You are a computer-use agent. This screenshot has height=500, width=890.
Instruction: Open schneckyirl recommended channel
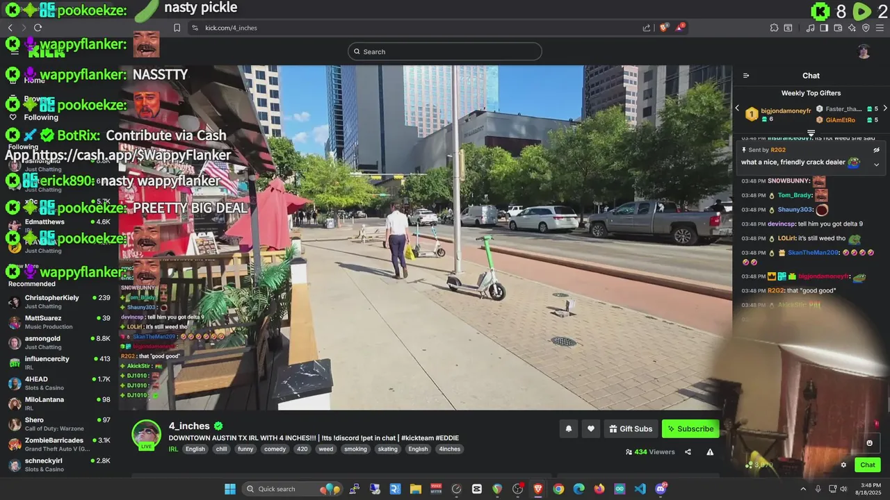coord(59,465)
